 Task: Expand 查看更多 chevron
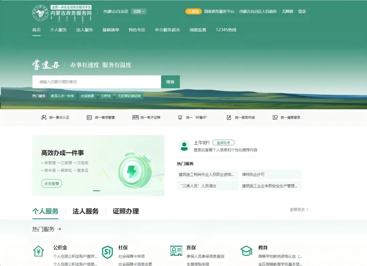coord(308,210)
